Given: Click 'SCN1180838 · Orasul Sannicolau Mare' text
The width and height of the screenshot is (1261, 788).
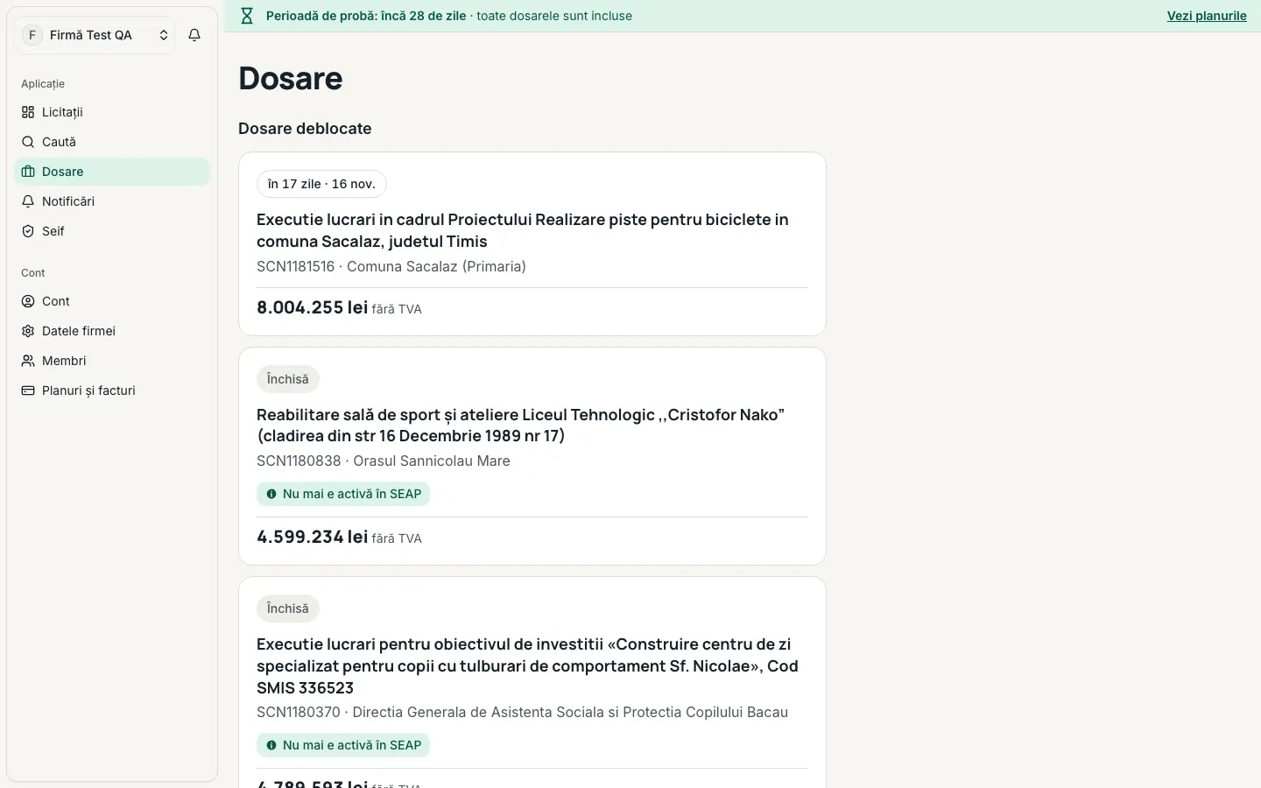Looking at the screenshot, I should [x=384, y=461].
